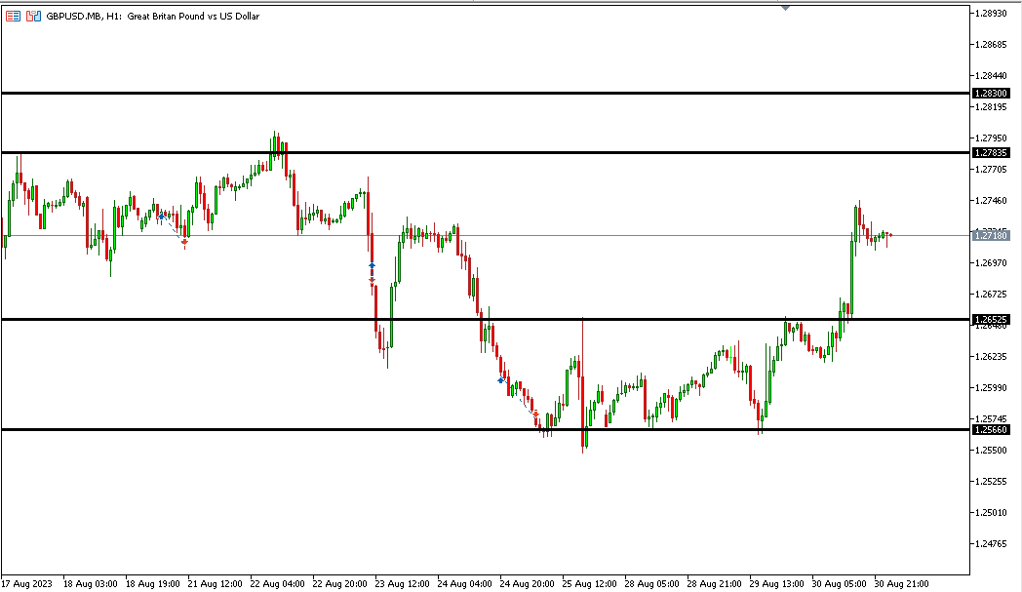The width and height of the screenshot is (1022, 592).
Task: Click the 28 Aug 21:00 time label
Action: (x=715, y=583)
